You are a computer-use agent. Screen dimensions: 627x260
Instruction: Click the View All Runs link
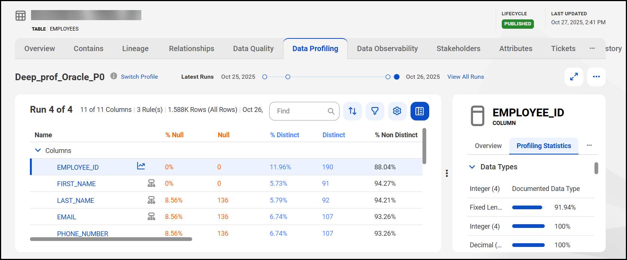(465, 76)
